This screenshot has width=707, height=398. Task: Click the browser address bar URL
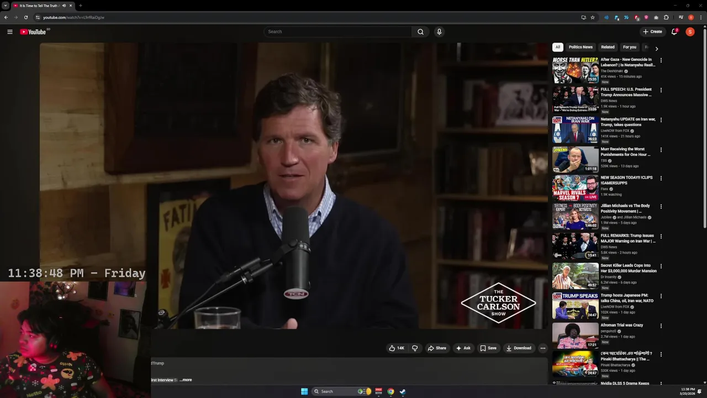pyautogui.click(x=74, y=17)
